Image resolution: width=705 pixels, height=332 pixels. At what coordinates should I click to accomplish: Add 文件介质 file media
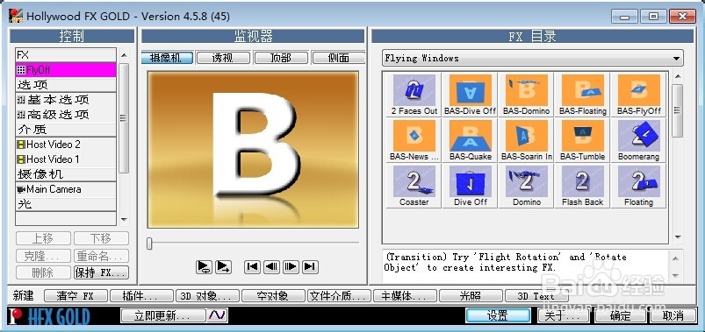tap(339, 296)
